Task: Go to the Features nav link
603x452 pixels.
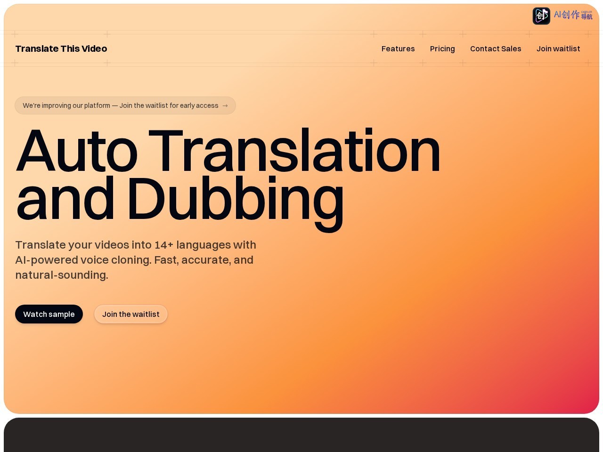Action: (398, 48)
